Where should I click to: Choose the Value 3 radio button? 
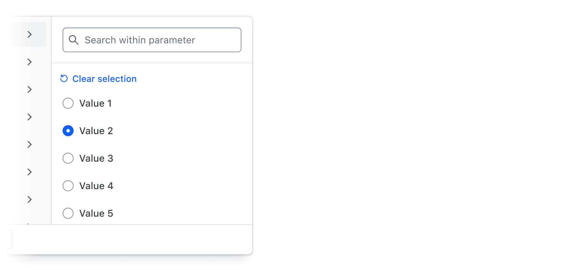68,158
